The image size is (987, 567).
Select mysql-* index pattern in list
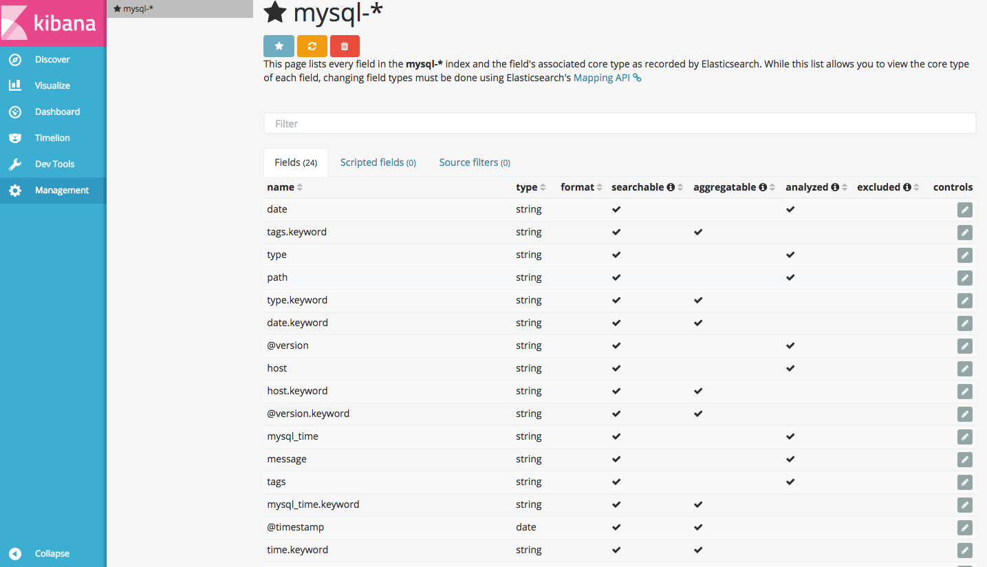pyautogui.click(x=180, y=9)
